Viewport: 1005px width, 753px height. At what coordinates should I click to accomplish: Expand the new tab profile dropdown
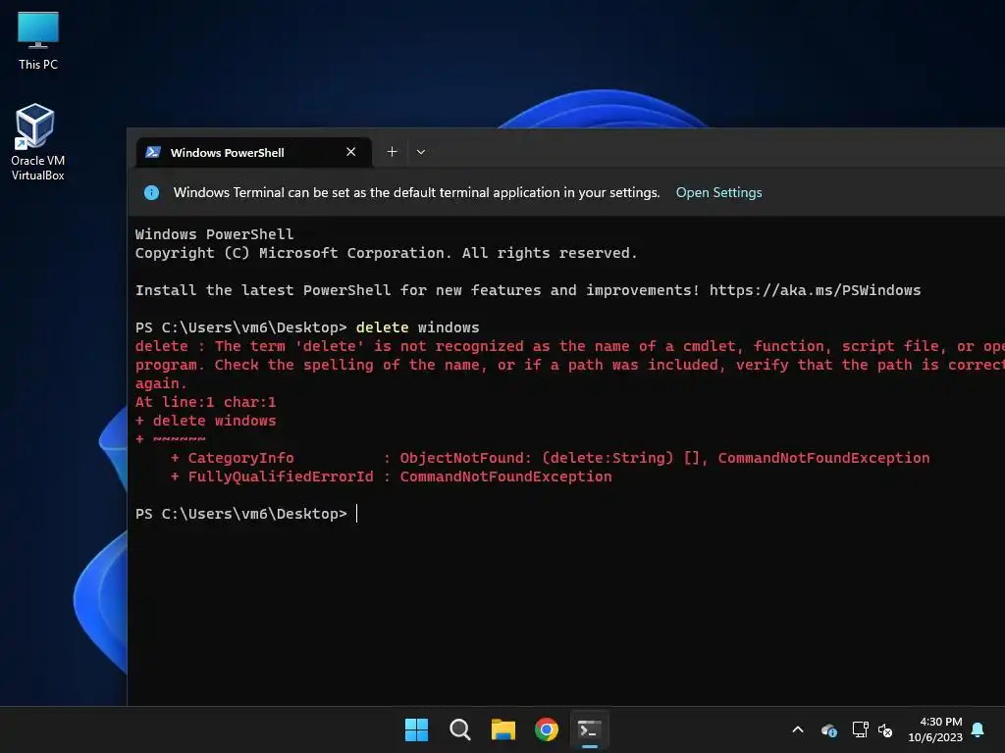tap(420, 152)
